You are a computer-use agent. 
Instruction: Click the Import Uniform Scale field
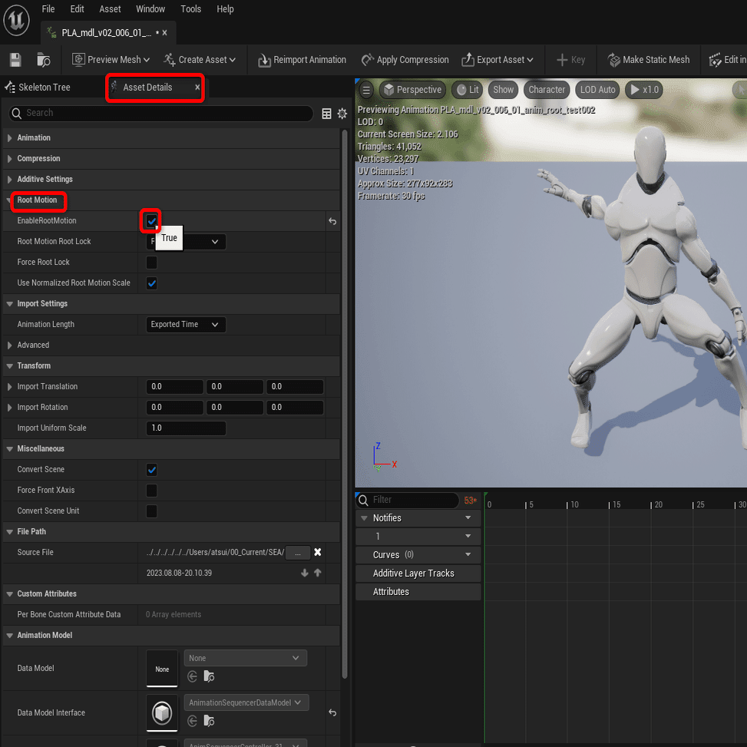point(186,428)
